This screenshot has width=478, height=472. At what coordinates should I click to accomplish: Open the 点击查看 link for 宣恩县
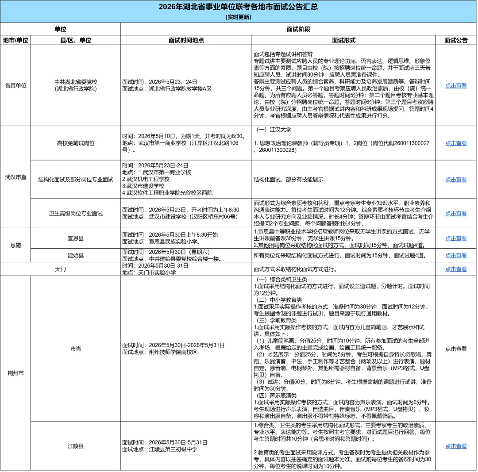[456, 238]
